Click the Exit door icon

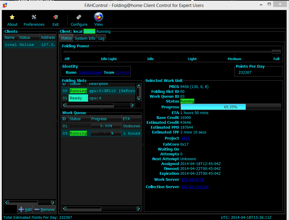pyautogui.click(x=55, y=17)
